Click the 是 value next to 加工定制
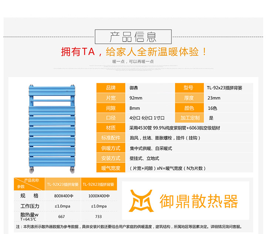Screen dimensions: 266x234 [211, 118]
